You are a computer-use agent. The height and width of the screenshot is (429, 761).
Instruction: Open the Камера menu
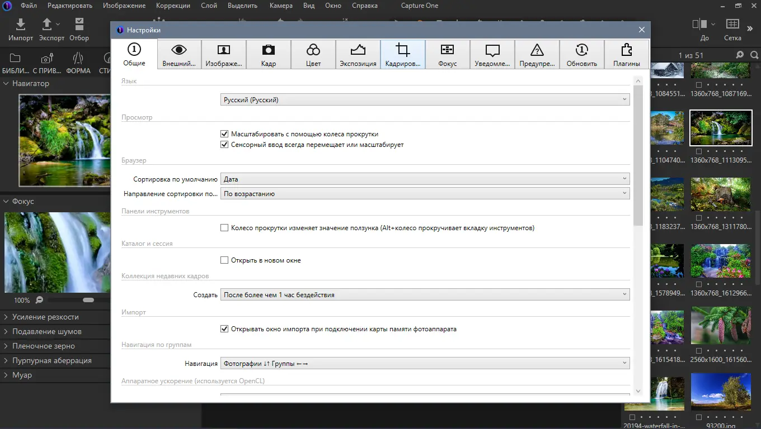tap(280, 6)
